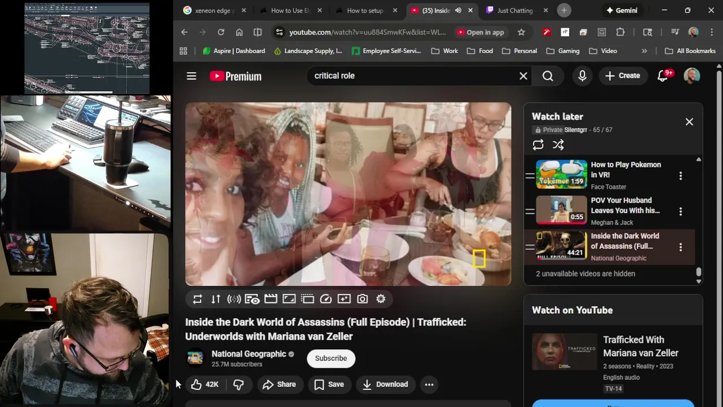Mute the '(35) Inside' tab audio icon
Screen dimensions: 723x407
(x=458, y=10)
